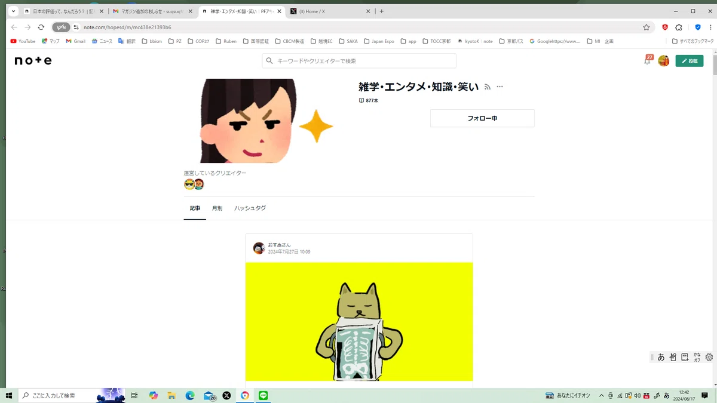Open the LINE taskbar icon
717x403 pixels.
click(x=263, y=395)
